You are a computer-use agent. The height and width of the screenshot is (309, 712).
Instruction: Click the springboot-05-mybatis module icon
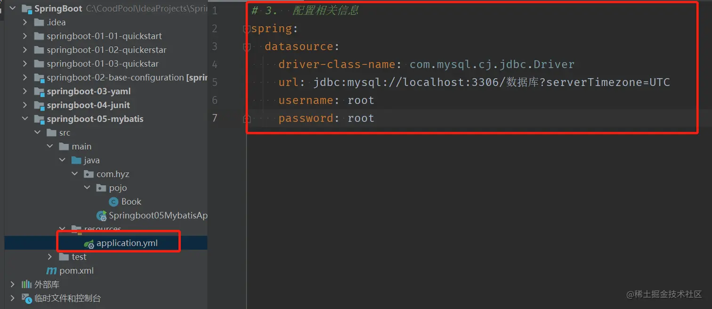tap(39, 119)
